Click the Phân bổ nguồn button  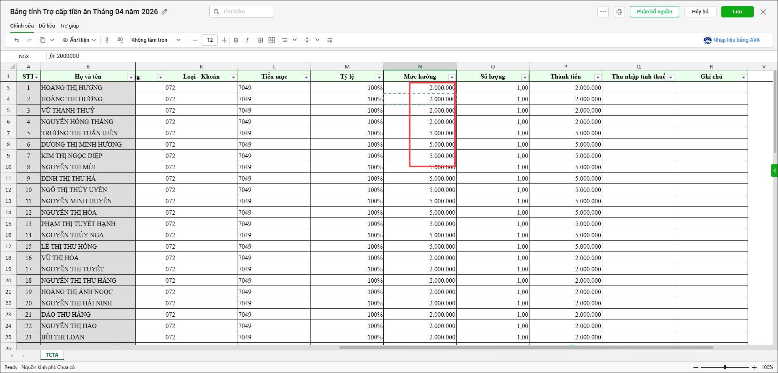point(654,12)
